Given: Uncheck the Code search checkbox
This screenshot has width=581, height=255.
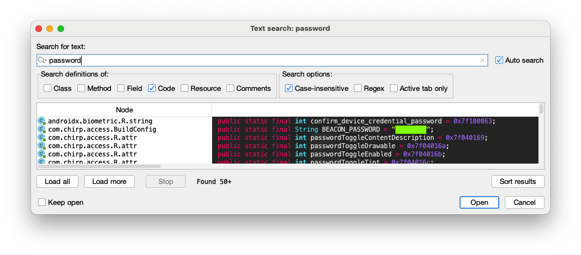Looking at the screenshot, I should tap(152, 88).
